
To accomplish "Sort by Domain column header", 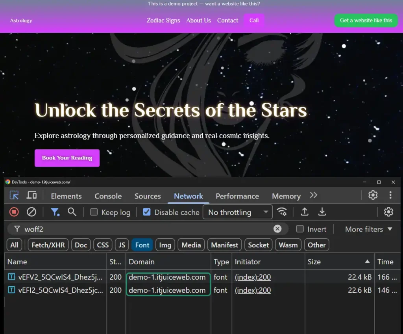I will coord(168,262).
